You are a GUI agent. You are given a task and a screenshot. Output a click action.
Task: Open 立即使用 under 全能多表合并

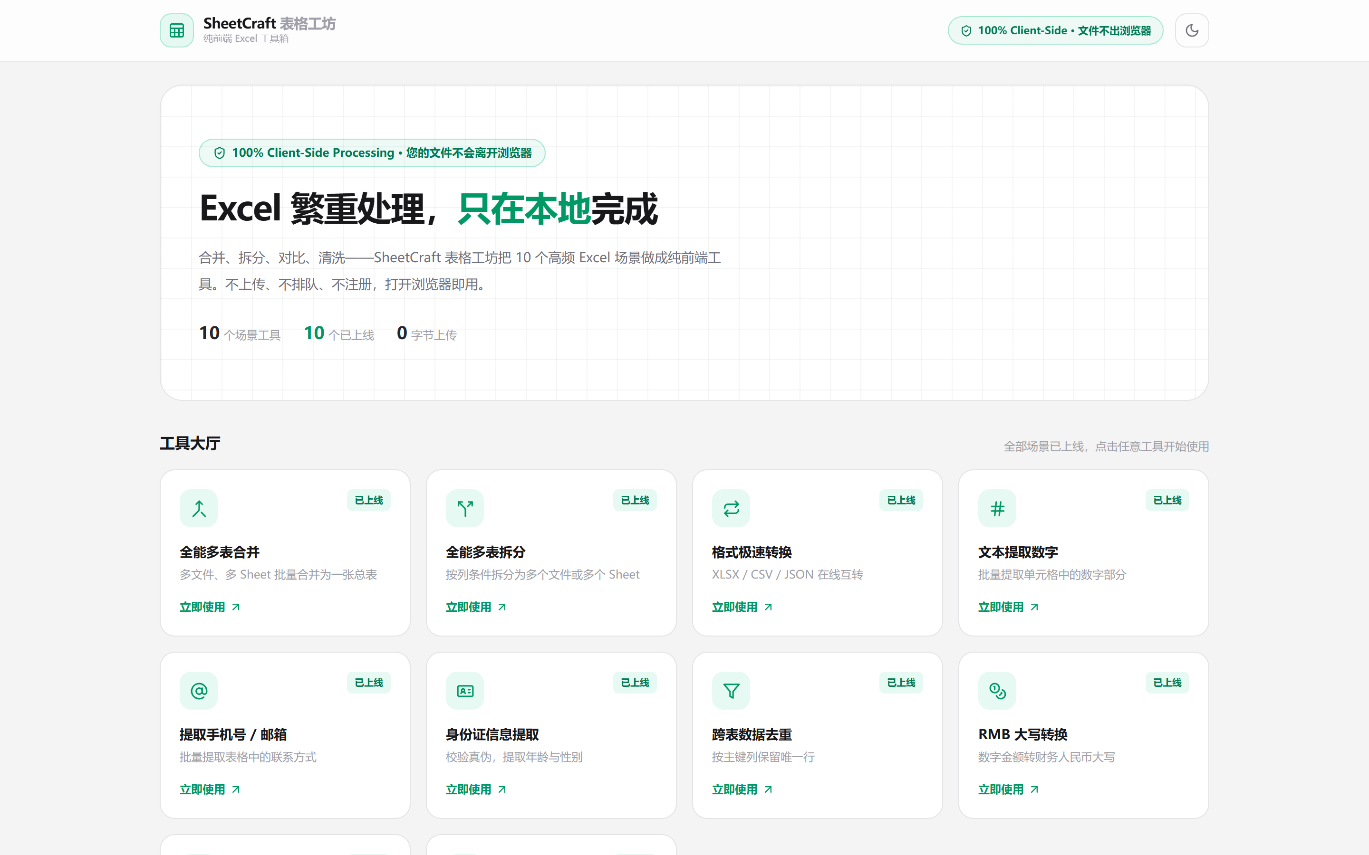tap(210, 607)
